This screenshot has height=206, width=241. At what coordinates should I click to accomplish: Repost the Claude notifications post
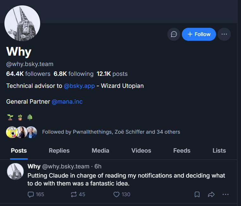[74, 195]
